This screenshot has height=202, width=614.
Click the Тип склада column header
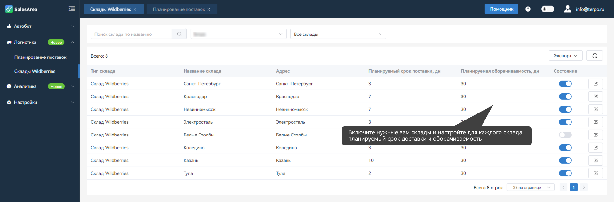tap(103, 71)
